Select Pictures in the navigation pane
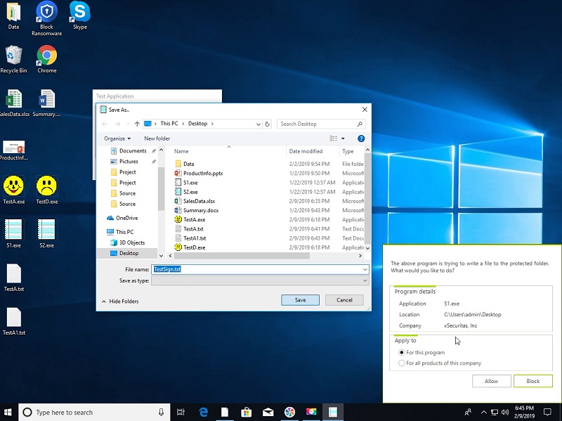 tap(129, 162)
